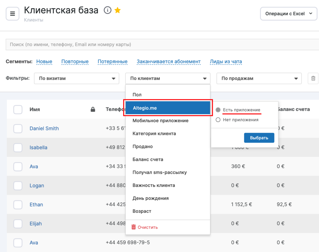Click the info icon beside Клиентская база
Viewport: 319px width, 252px height.
pos(107,10)
